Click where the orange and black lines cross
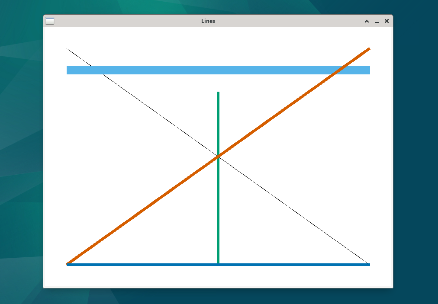The width and height of the screenshot is (438, 304). (x=218, y=156)
